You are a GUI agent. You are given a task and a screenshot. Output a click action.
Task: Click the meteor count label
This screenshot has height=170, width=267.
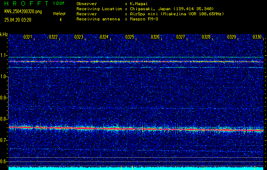point(59,14)
